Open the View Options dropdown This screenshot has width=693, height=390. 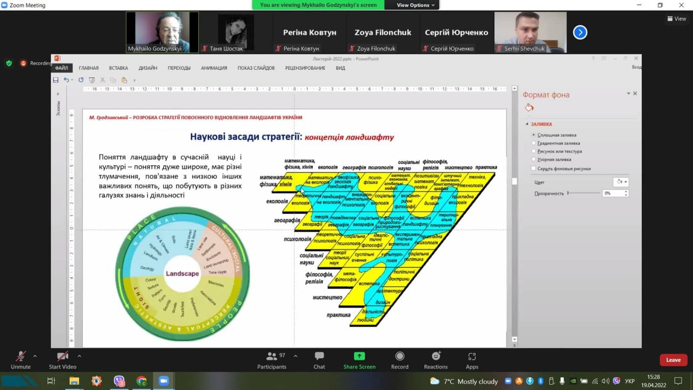pyautogui.click(x=415, y=5)
